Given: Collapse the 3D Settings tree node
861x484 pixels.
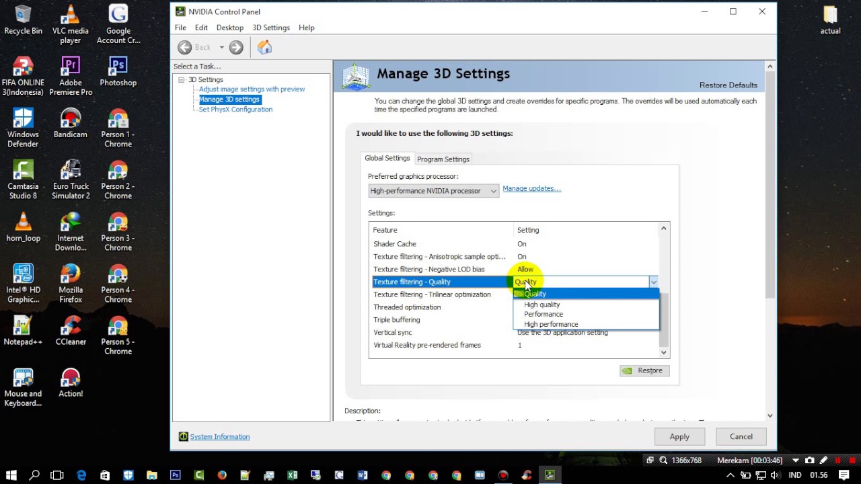Looking at the screenshot, I should pos(181,79).
